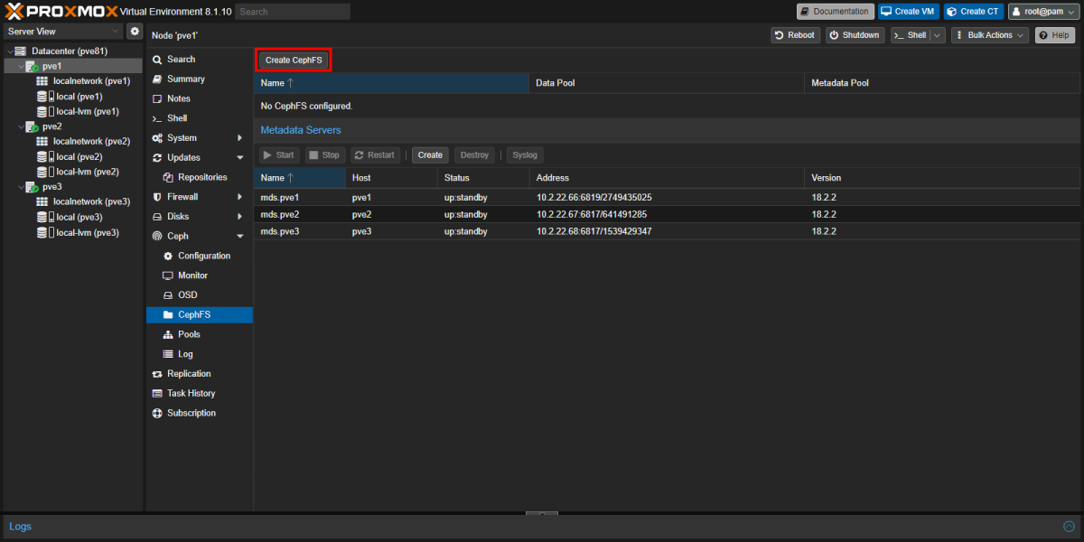Open the Updates menu item
Screen dimensions: 1084x542
[200, 158]
